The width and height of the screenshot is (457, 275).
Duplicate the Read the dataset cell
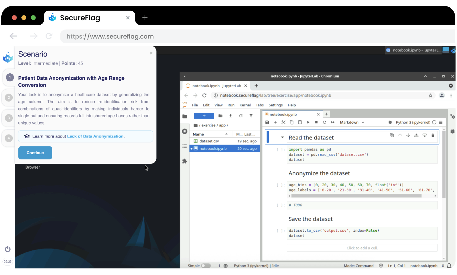click(x=392, y=135)
